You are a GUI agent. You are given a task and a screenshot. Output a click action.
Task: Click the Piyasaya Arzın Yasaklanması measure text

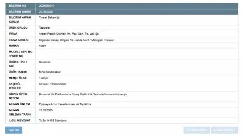click(65, 104)
